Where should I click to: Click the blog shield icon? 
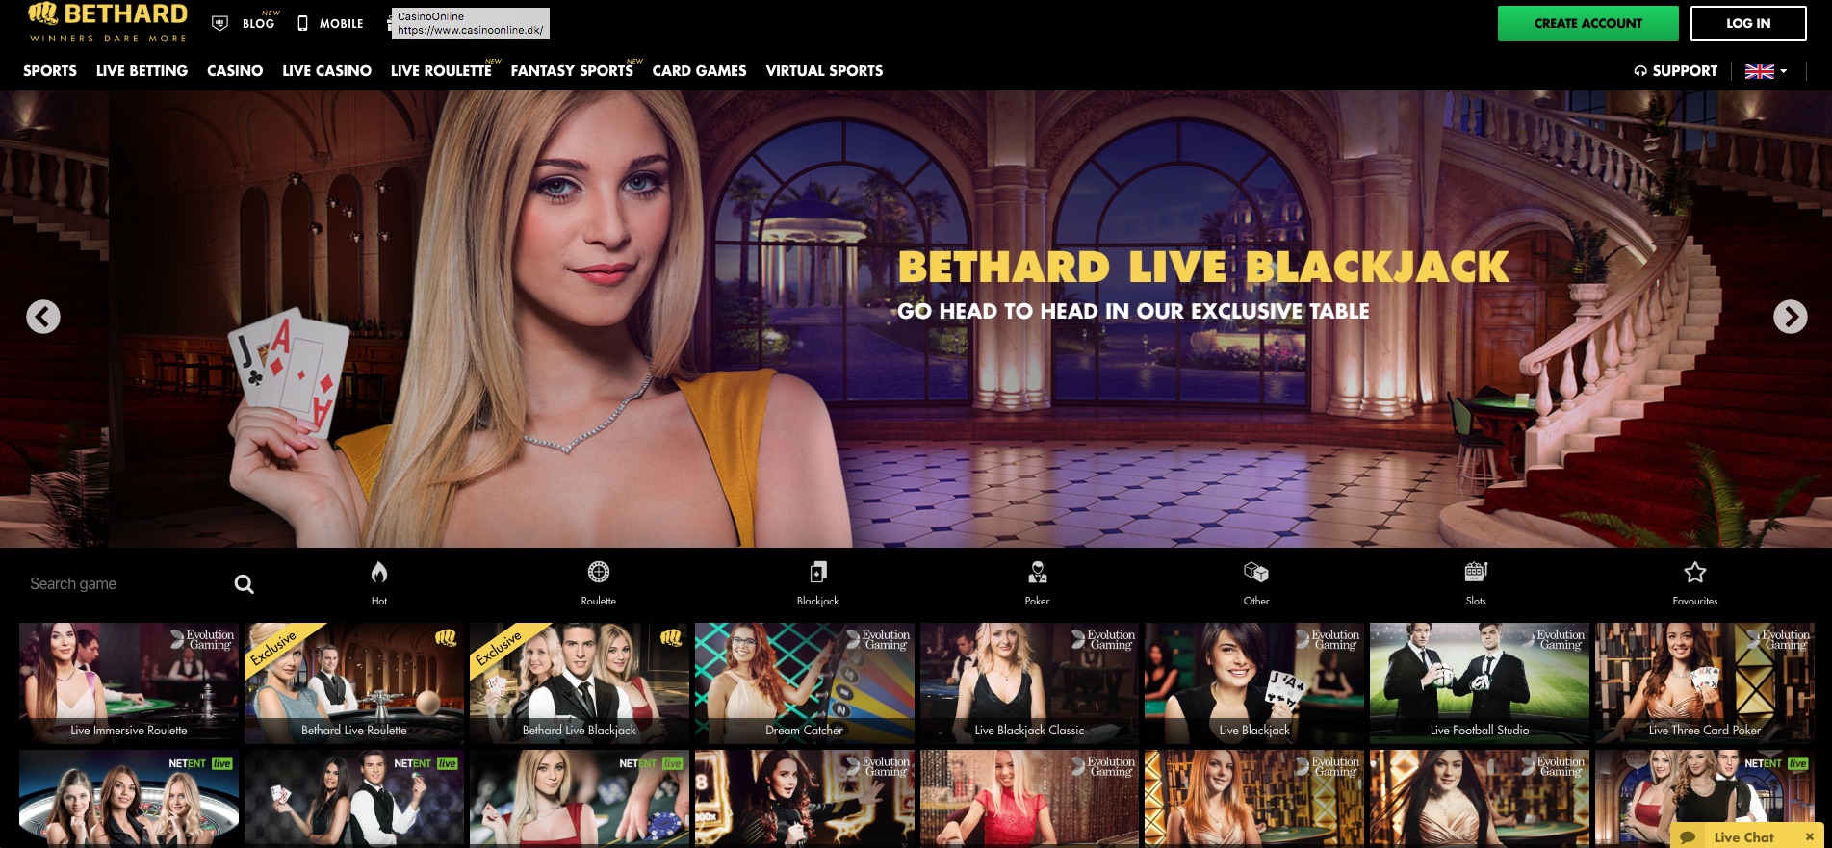219,23
